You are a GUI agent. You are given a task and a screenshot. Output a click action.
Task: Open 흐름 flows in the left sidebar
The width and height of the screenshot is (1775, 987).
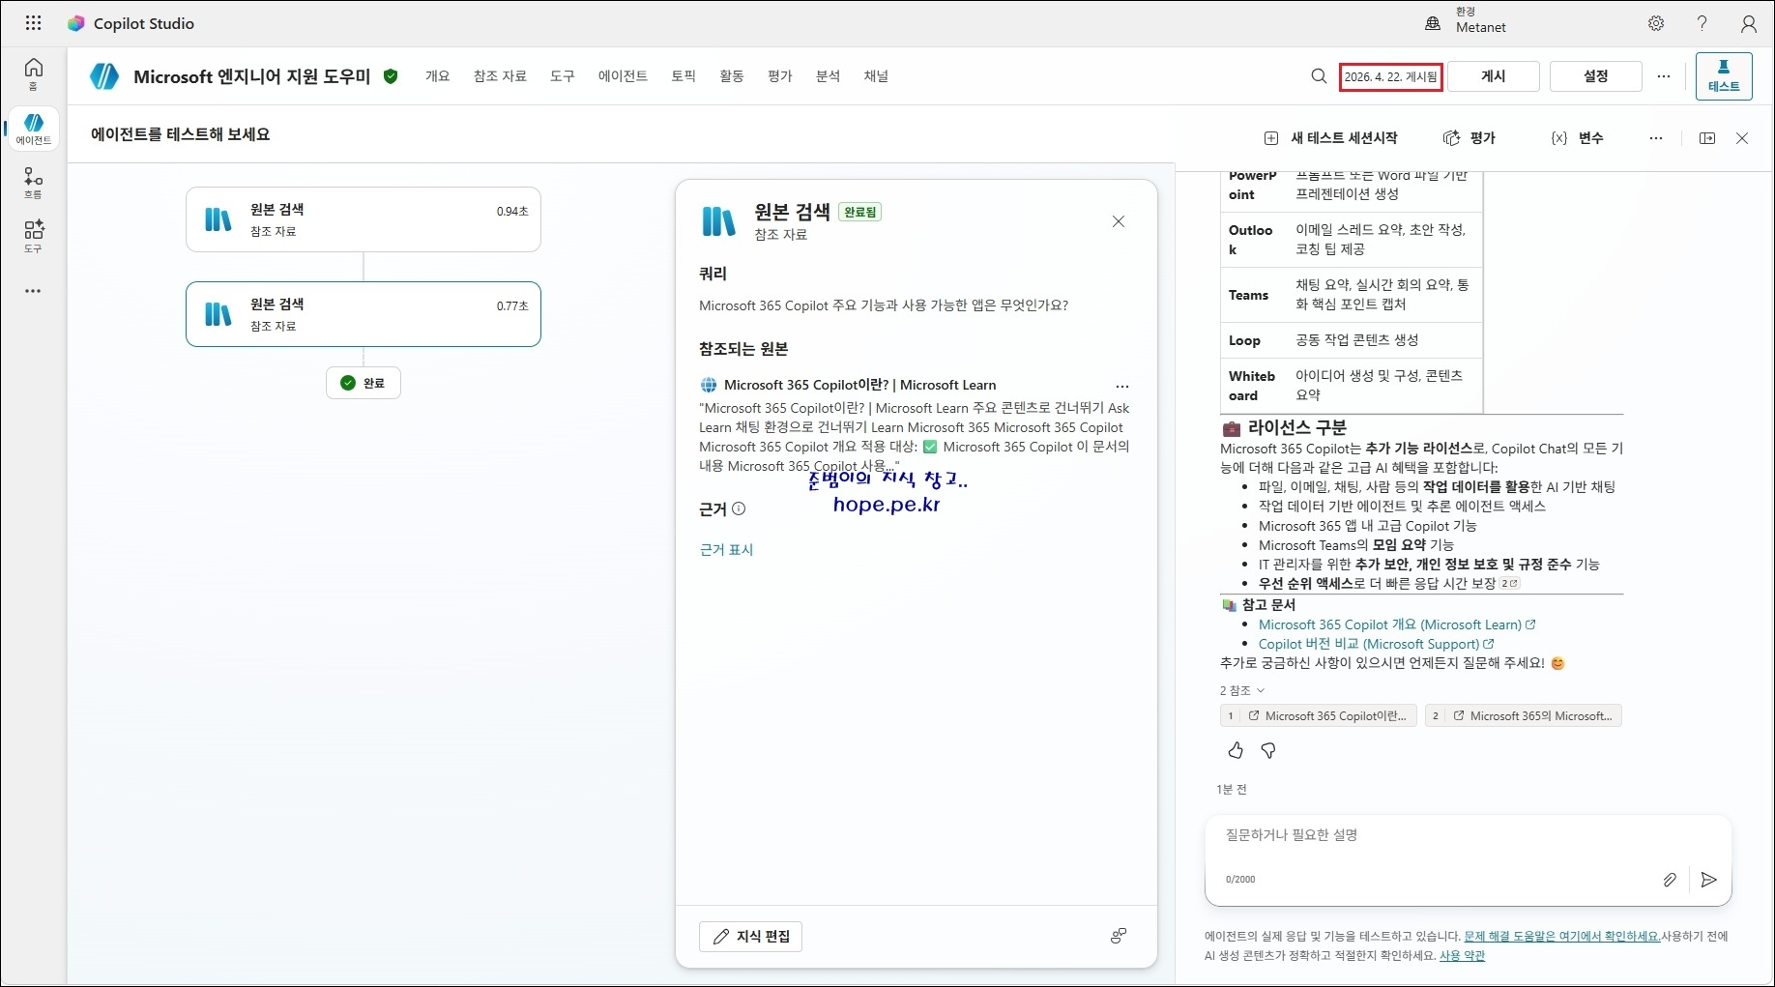pos(34,183)
